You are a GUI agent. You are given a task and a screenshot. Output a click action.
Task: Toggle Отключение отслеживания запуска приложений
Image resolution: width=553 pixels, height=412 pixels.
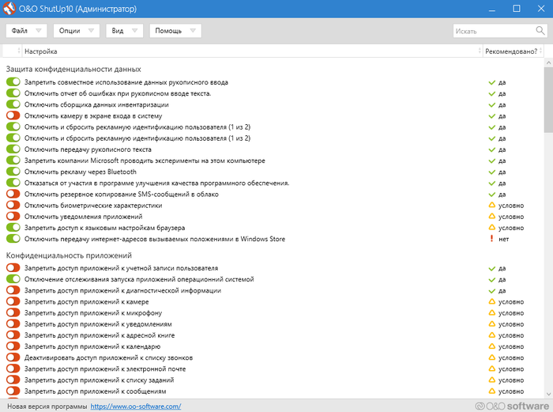13,279
